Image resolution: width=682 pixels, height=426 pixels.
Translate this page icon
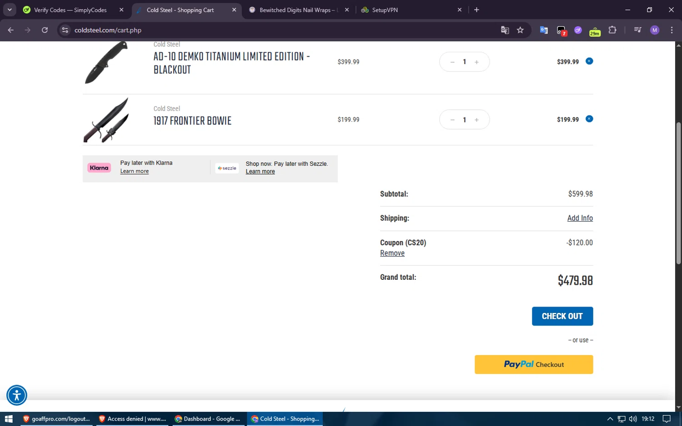point(505,30)
